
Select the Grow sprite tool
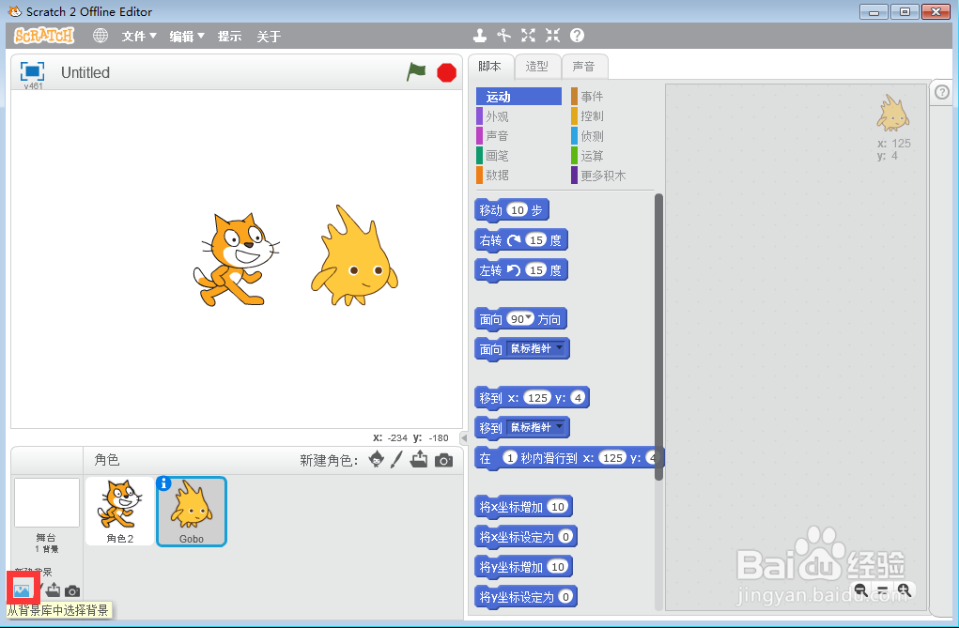click(x=529, y=36)
